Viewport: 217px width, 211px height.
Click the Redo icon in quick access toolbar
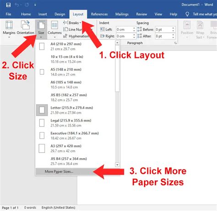(27, 5)
